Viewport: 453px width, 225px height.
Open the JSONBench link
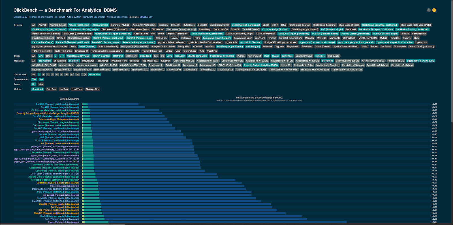[x=146, y=17]
